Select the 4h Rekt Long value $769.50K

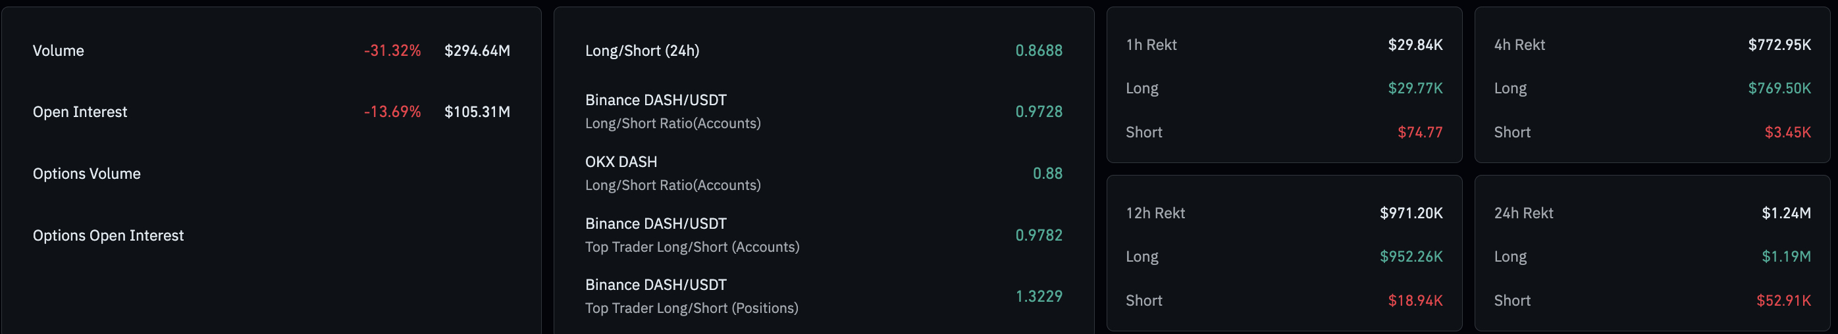(1779, 88)
